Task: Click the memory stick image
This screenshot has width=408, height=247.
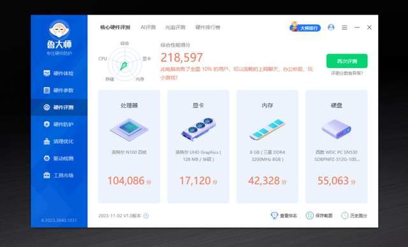Action: pyautogui.click(x=267, y=129)
